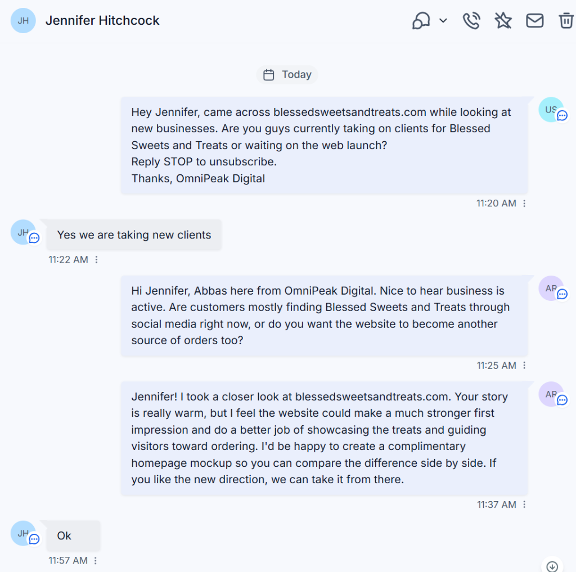Star this conversation with Jennifer Hitchcock

click(503, 21)
